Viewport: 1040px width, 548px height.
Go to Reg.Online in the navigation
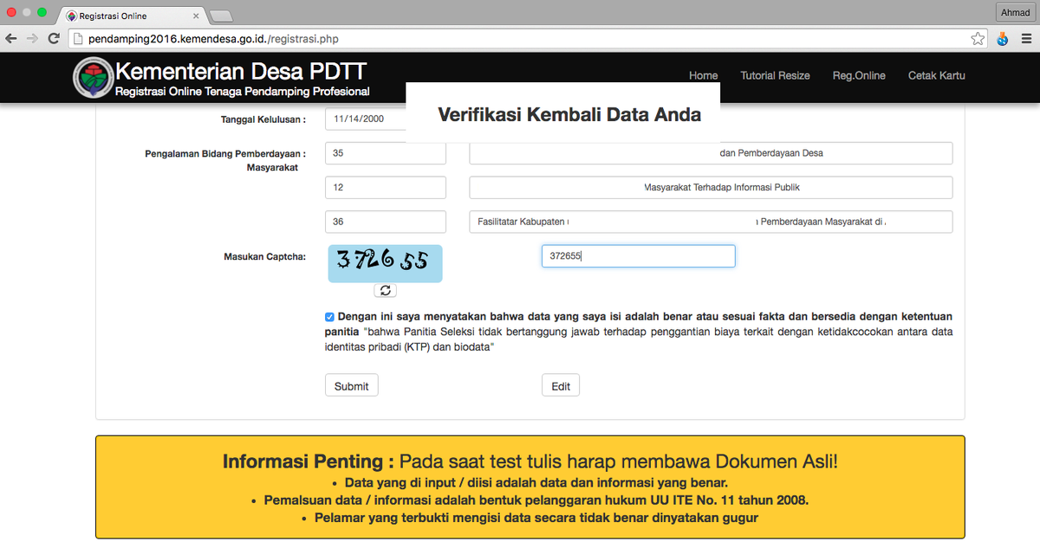point(859,75)
